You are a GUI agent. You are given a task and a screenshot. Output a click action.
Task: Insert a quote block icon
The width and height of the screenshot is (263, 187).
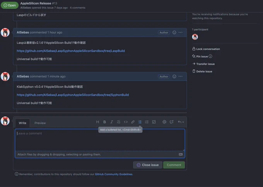119,122
